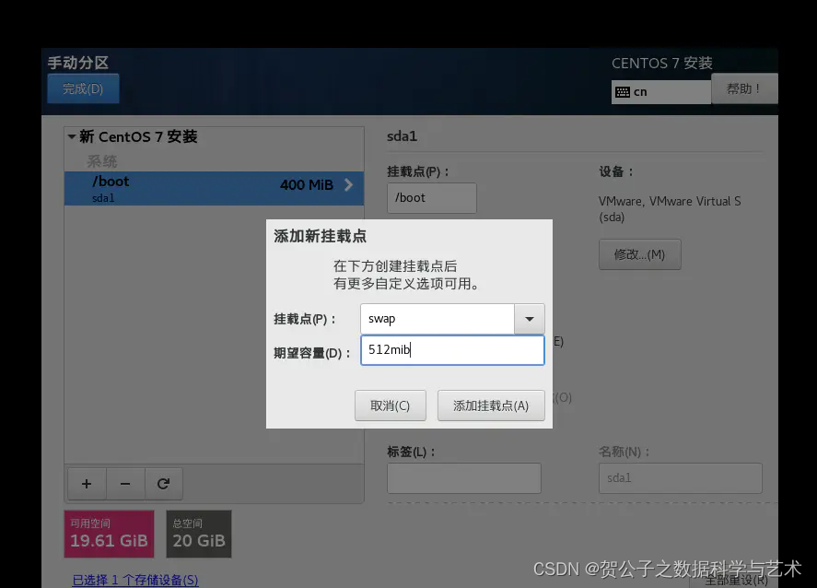The width and height of the screenshot is (817, 588).
Task: Click the reload storage configuration icon
Action: [x=164, y=484]
